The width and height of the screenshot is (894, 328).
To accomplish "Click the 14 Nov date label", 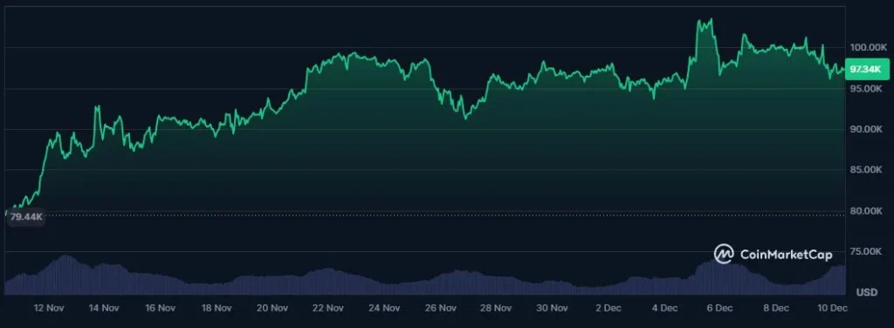I will tap(105, 308).
